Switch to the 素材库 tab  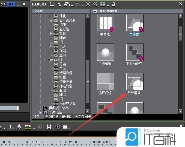tap(67, 117)
